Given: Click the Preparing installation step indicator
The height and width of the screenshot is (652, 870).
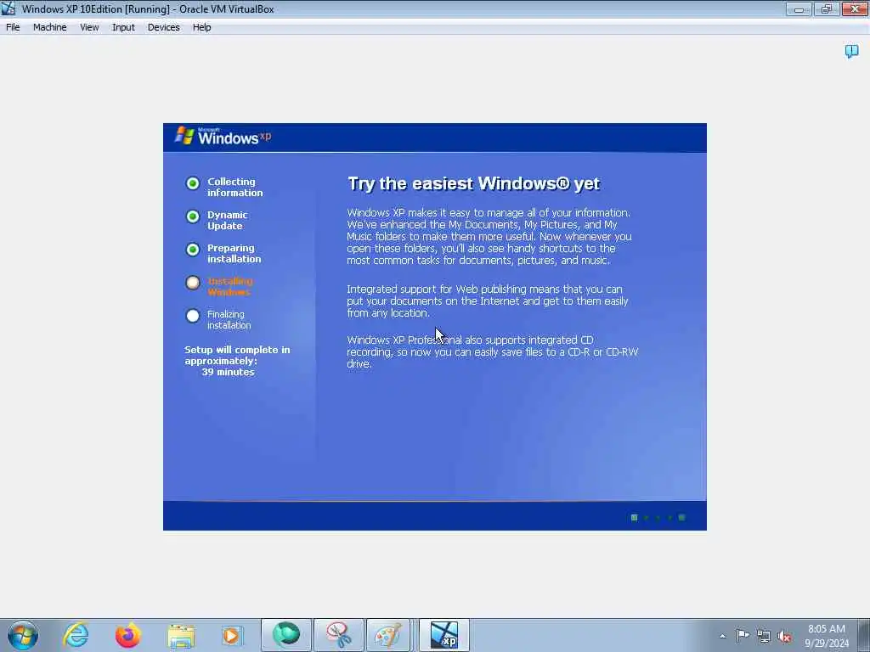Looking at the screenshot, I should coord(193,250).
